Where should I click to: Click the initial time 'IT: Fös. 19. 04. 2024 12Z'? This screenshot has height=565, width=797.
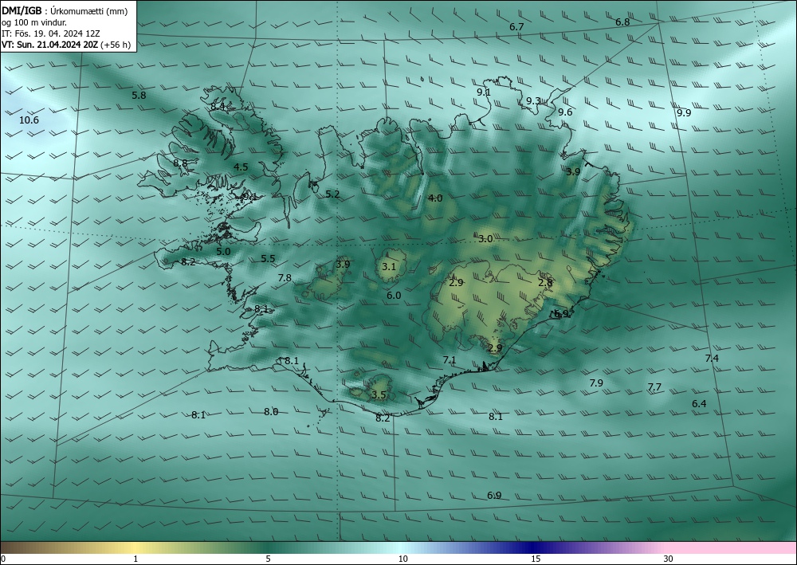51,33
